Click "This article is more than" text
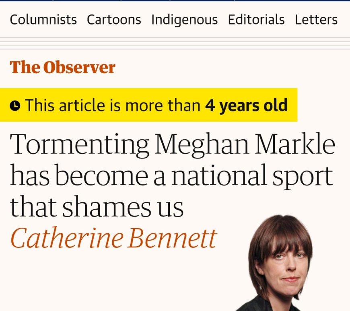The width and height of the screenshot is (350, 311). pyautogui.click(x=113, y=105)
